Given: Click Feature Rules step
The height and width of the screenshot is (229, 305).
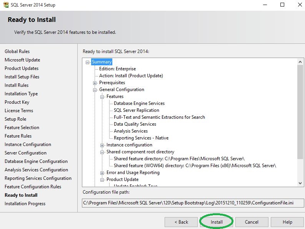Looking at the screenshot, I should [x=18, y=136].
